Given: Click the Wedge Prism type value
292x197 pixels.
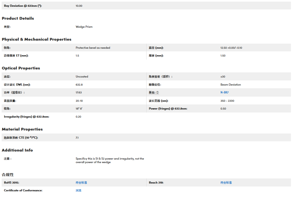Looking at the screenshot, I should click(84, 27).
